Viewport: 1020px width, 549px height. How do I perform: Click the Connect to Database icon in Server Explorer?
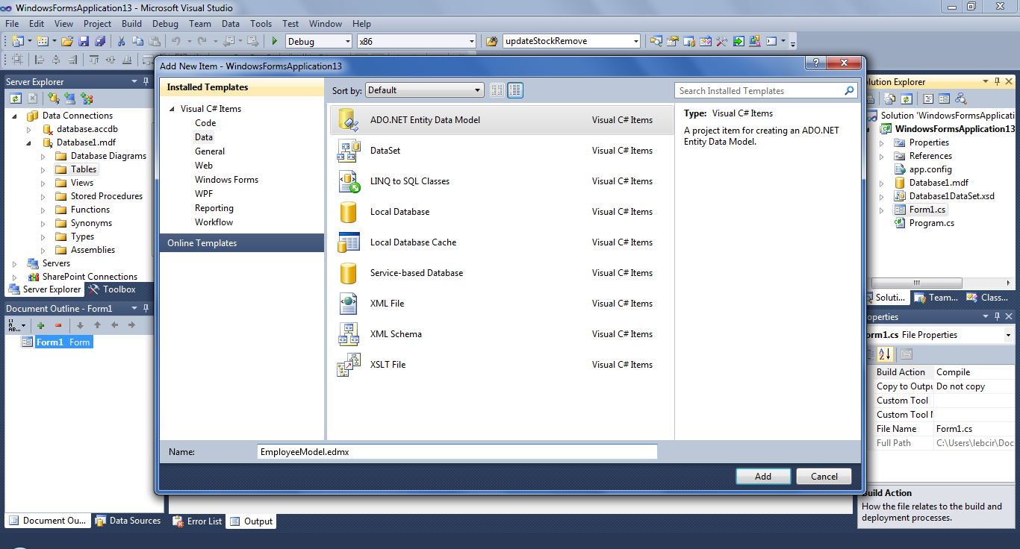click(53, 98)
